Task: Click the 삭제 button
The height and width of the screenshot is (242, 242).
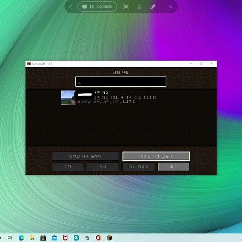Action: 103,167
